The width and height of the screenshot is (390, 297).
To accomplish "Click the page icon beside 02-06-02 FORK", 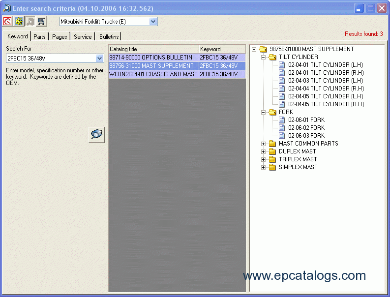I will pos(281,128).
